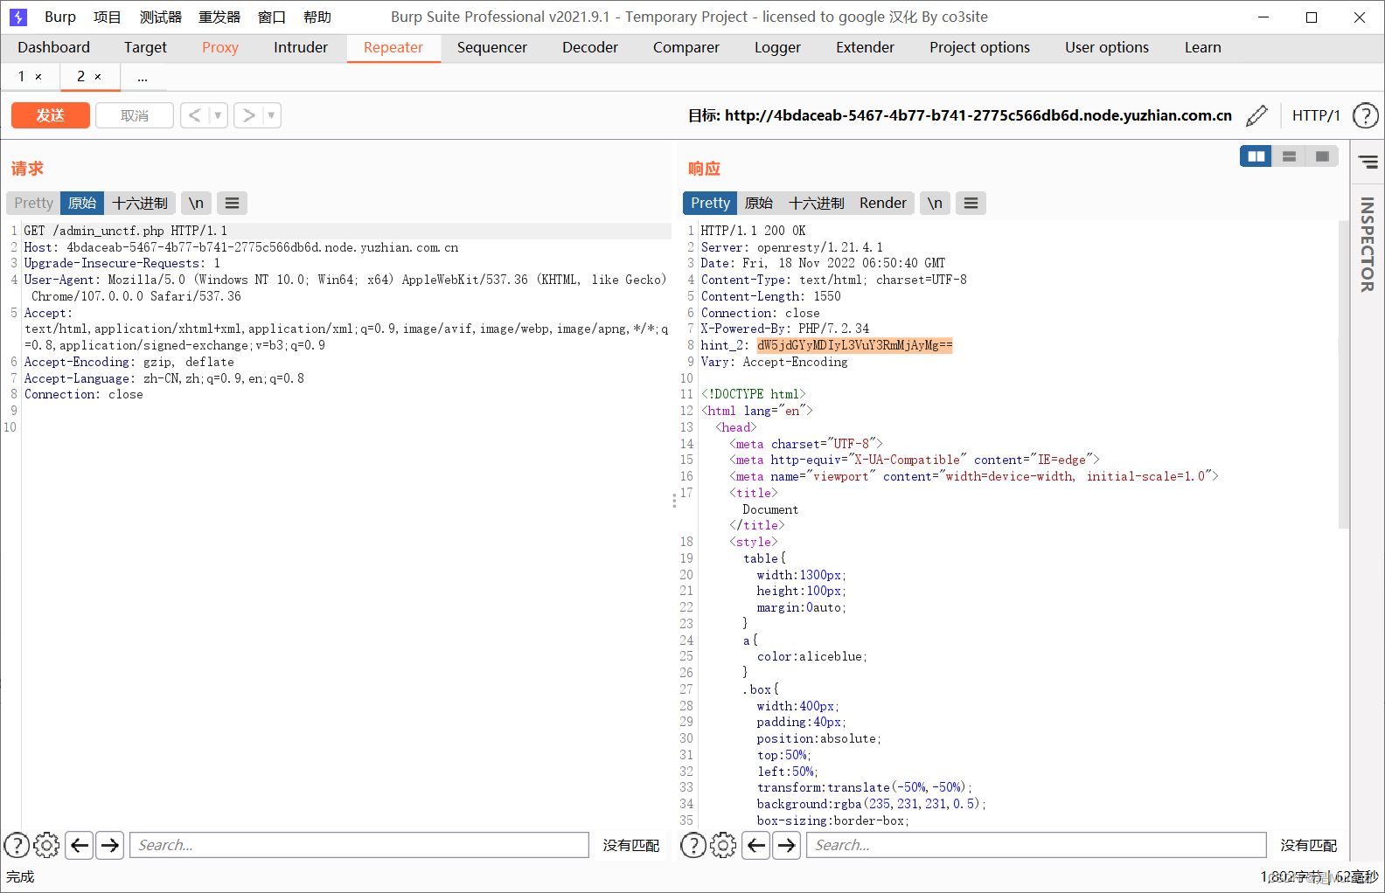The image size is (1385, 893).
Task: Switch to the Comparer tab
Action: pyautogui.click(x=686, y=47)
